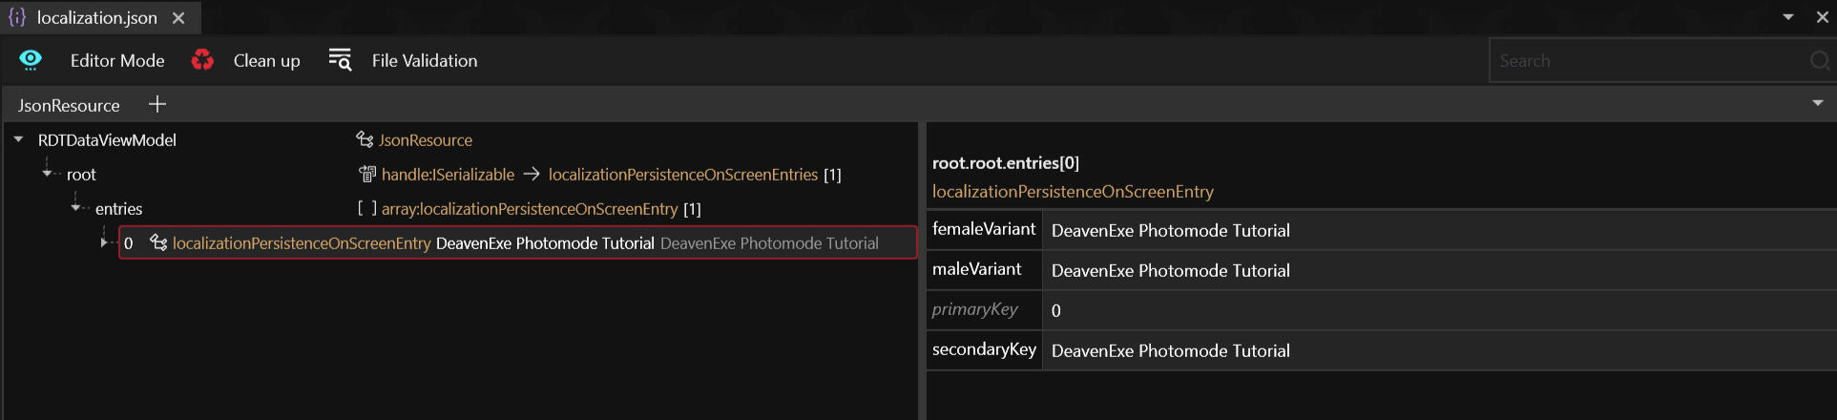The image size is (1837, 420).
Task: Click the handle icon in root row
Action: (366, 174)
